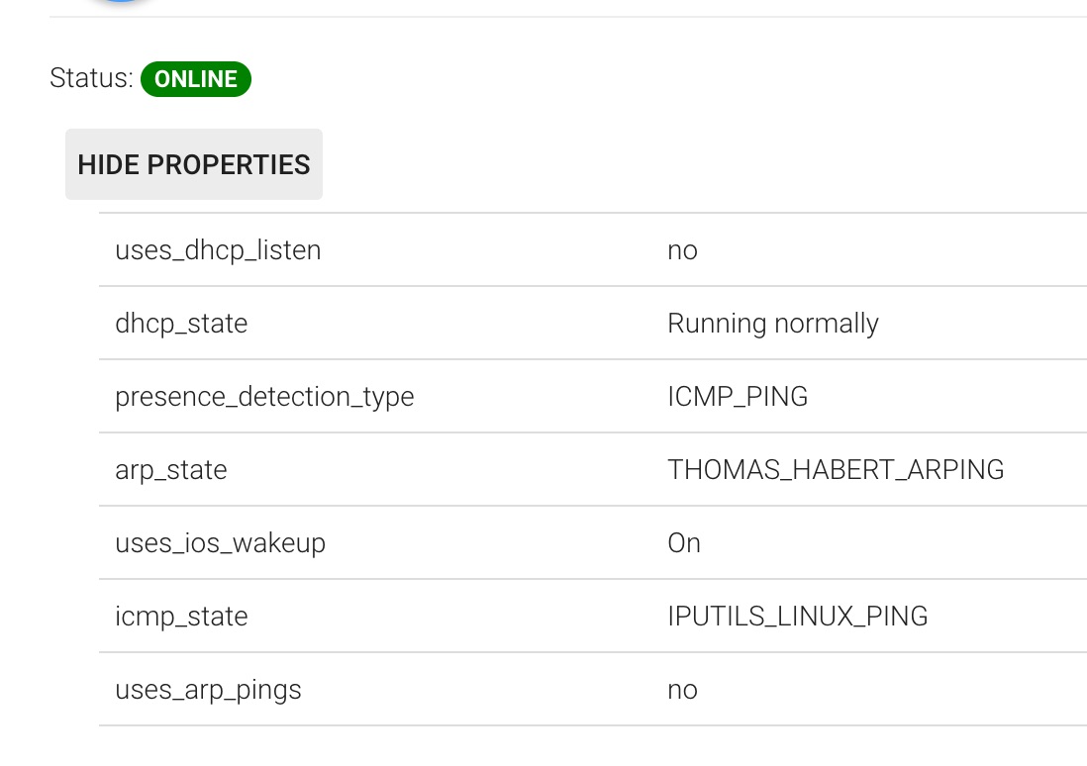Select the presence_detection_type property name
The image size is (1087, 766).
[264, 397]
